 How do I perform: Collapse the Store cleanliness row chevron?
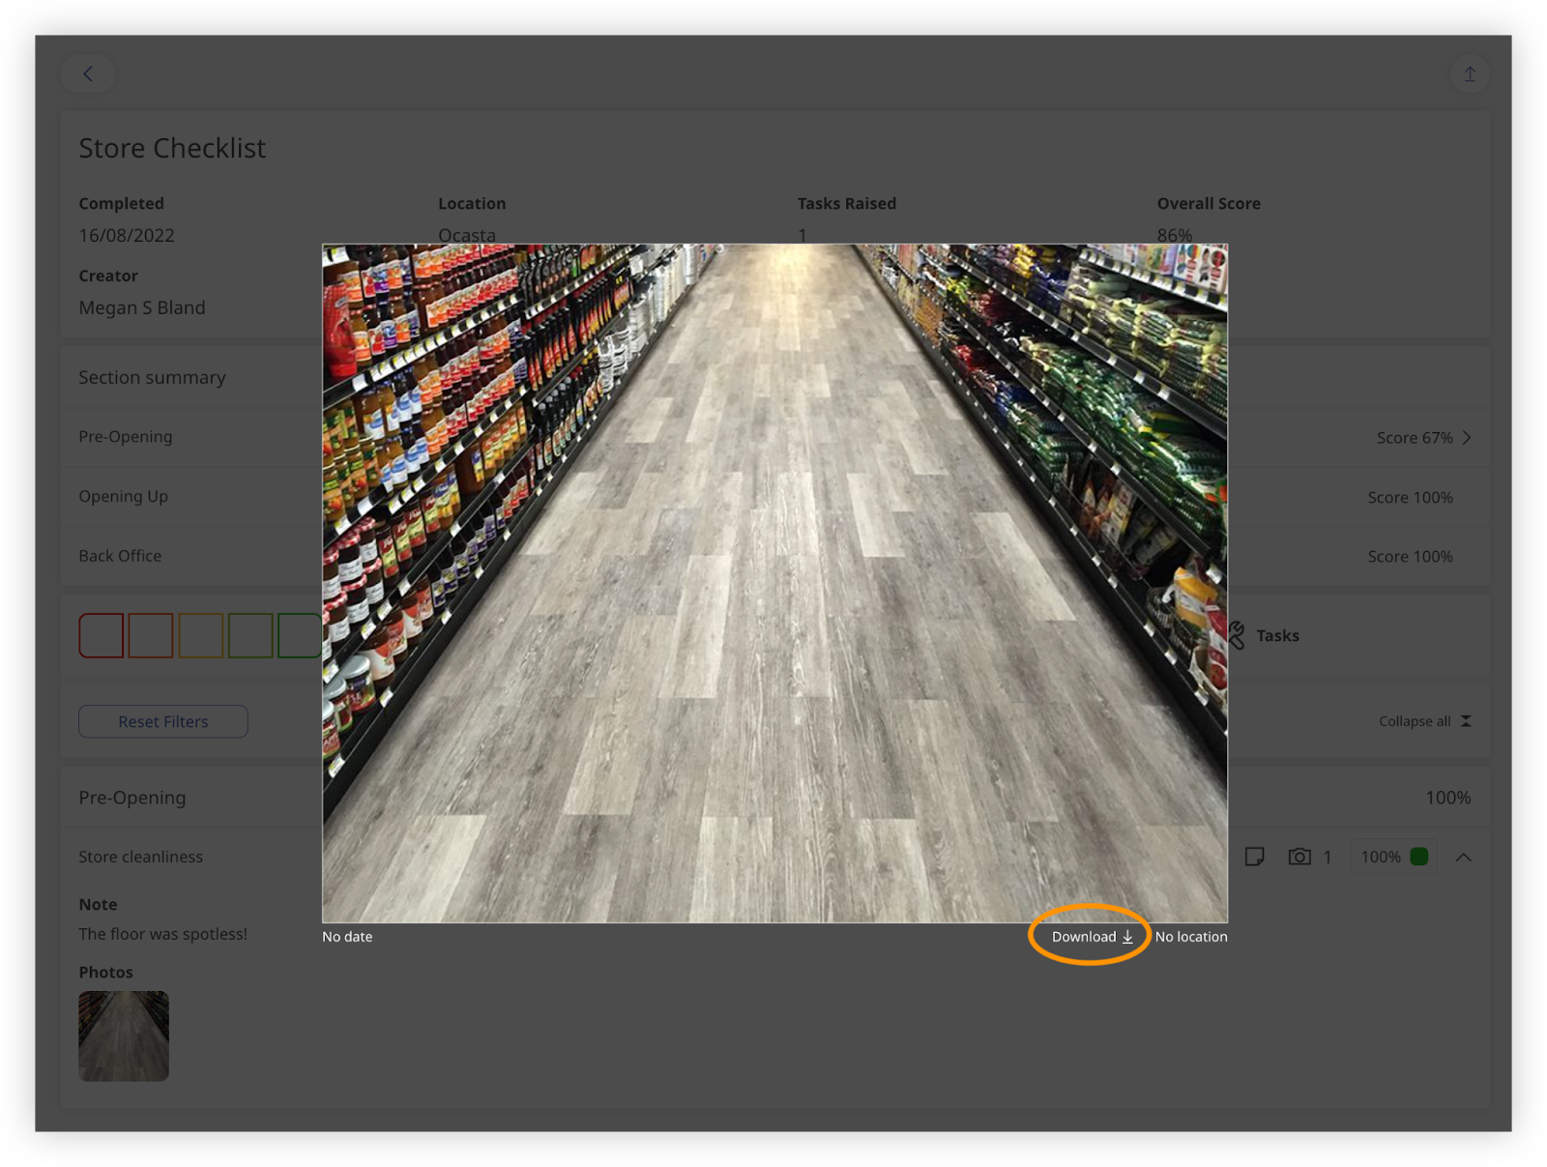(x=1463, y=857)
